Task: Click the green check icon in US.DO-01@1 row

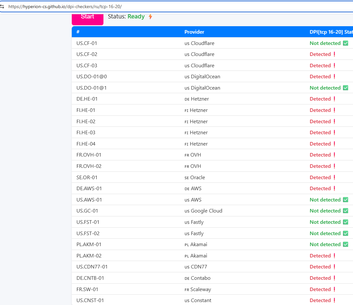Action: (x=346, y=88)
